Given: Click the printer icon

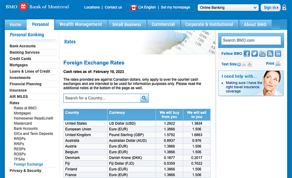Looking at the screenshot, I should [278, 64].
